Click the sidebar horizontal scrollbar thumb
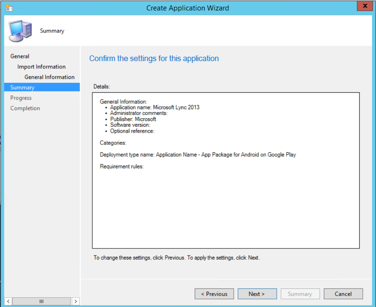 click(41, 301)
